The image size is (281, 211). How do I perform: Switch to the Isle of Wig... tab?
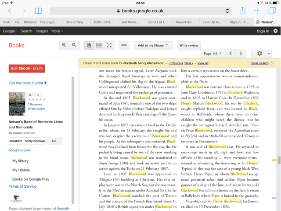click(77, 22)
